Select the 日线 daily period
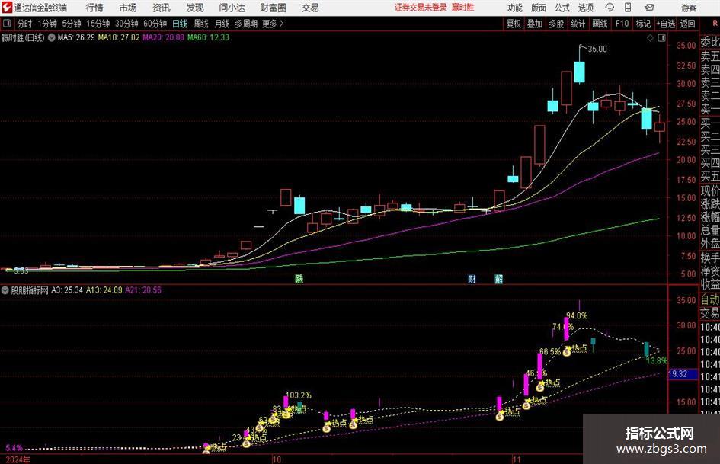Screen dimensions: 720x464 pos(180,24)
